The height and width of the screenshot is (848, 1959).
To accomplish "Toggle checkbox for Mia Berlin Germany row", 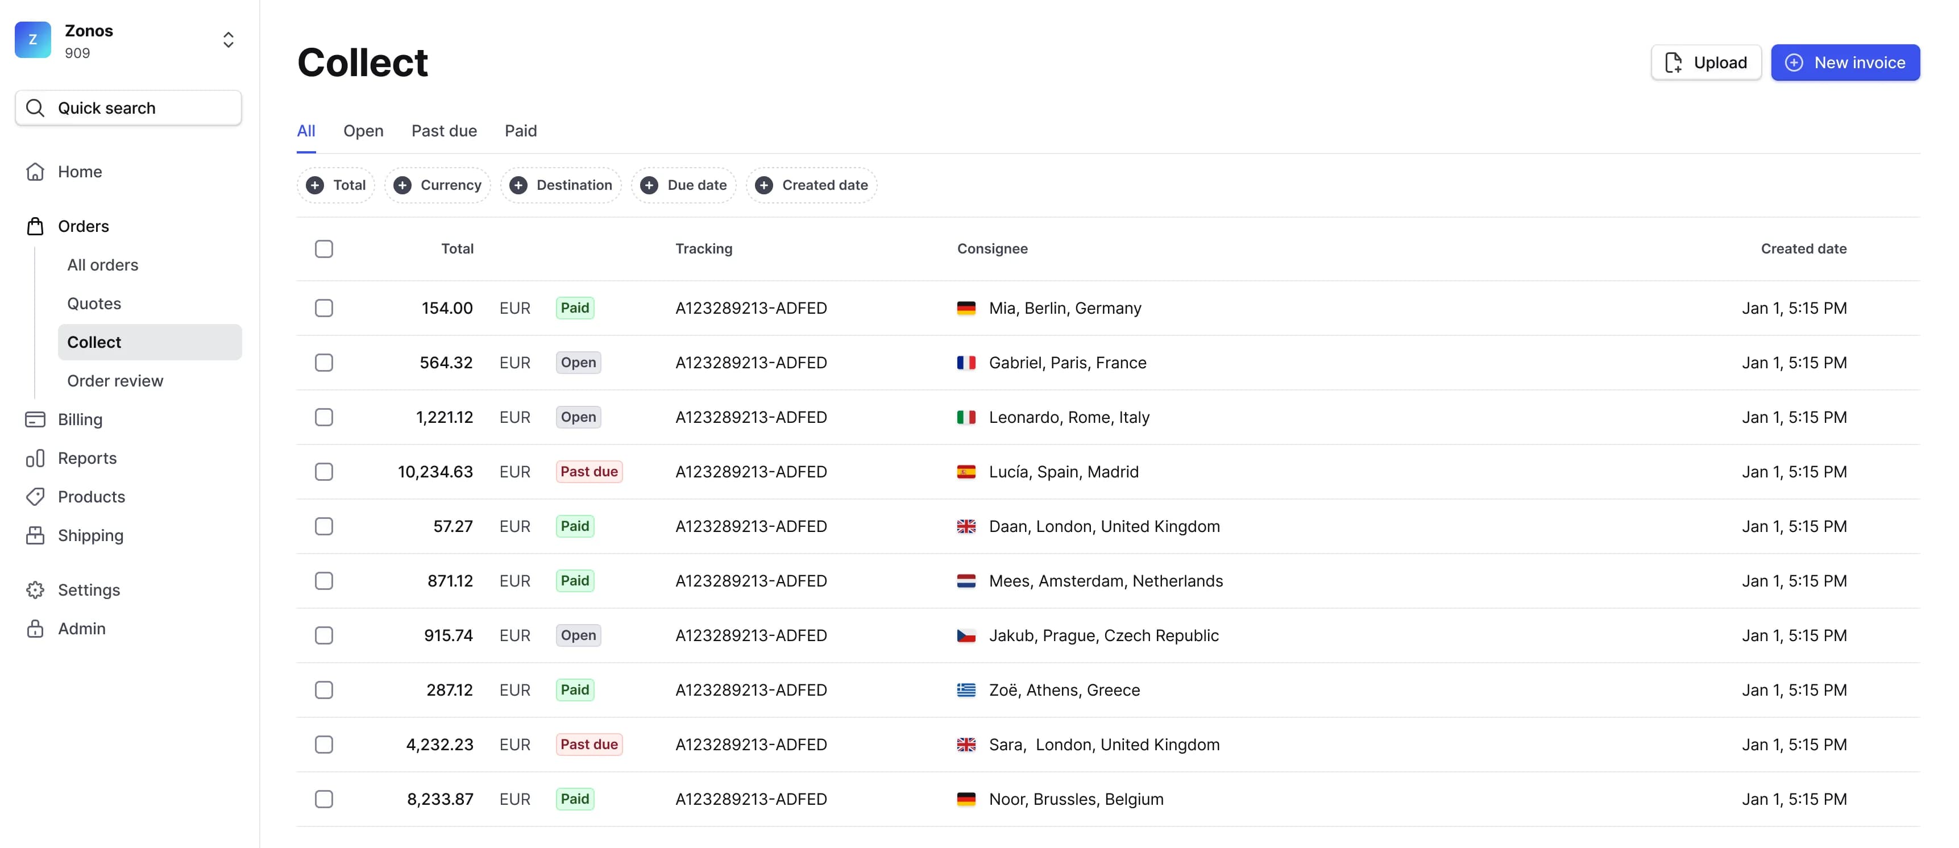I will (x=323, y=309).
